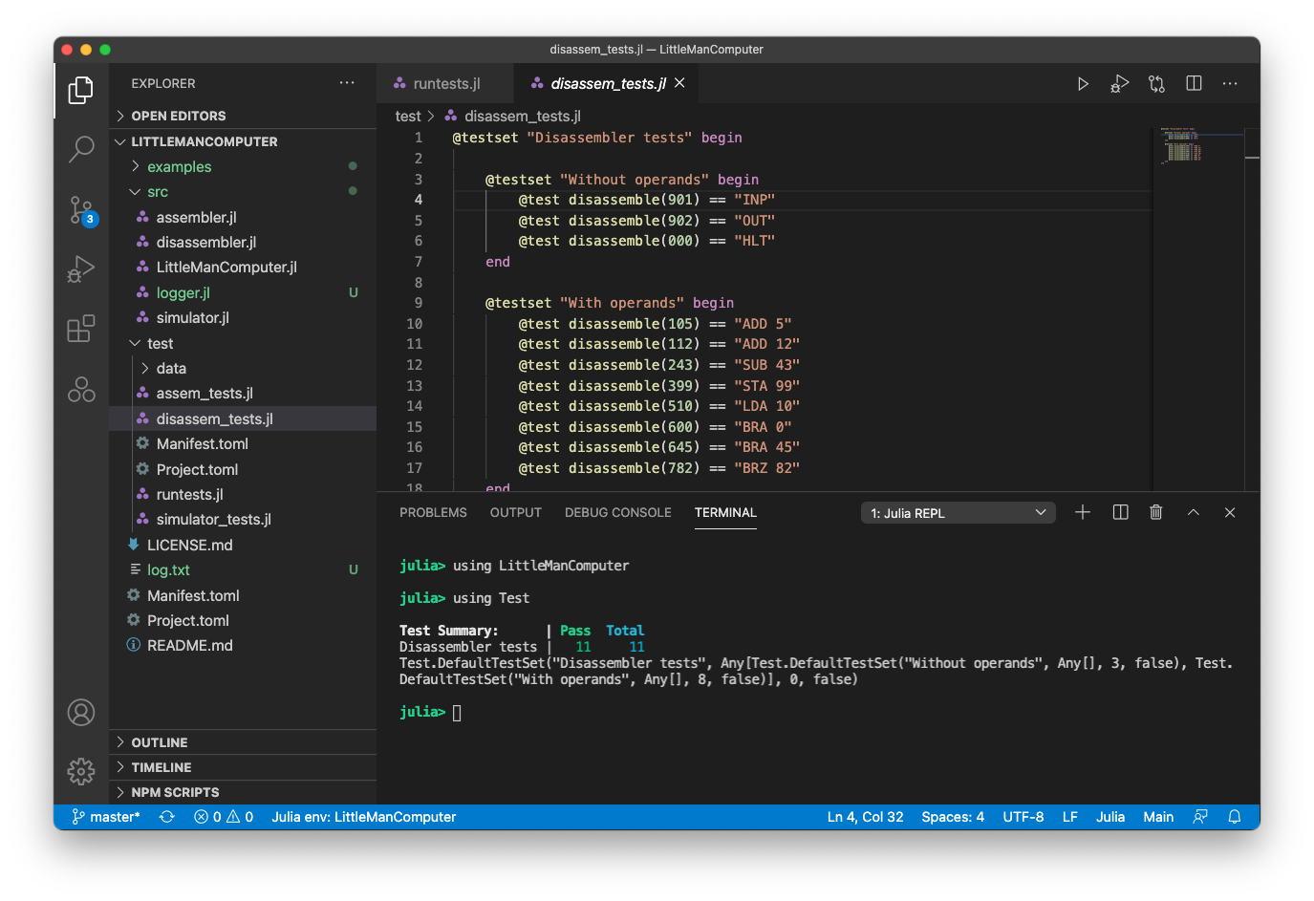Create a new terminal with the plus icon

point(1082,512)
